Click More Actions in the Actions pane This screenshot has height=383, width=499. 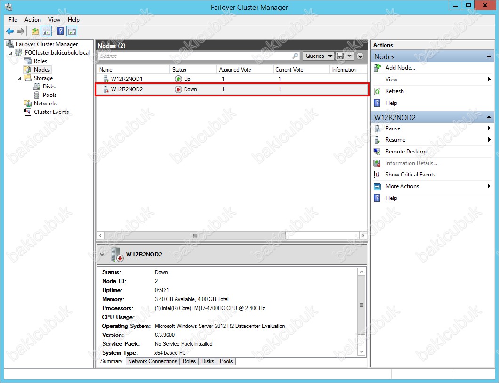[x=402, y=186]
